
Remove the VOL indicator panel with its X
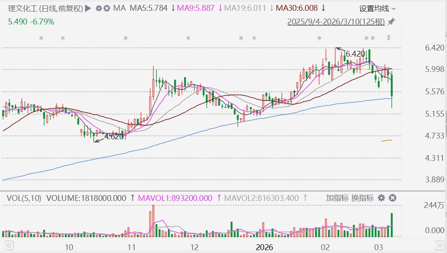392,198
